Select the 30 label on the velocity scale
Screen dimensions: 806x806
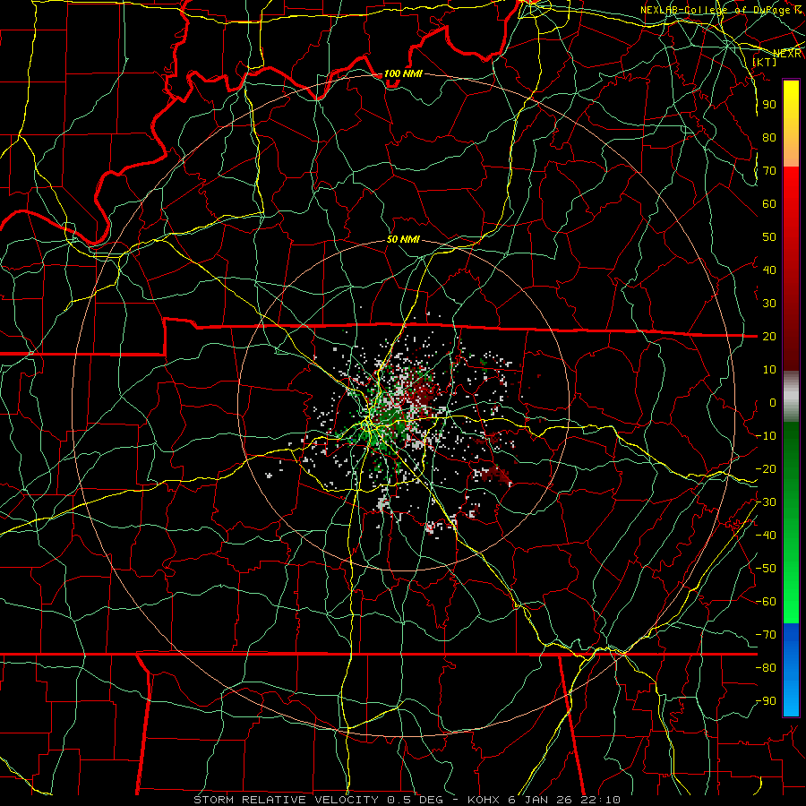click(x=769, y=304)
